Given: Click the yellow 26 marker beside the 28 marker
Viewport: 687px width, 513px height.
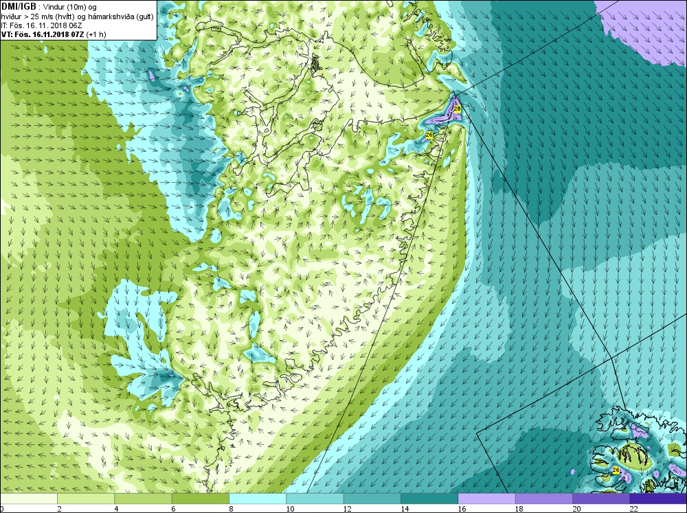Looking at the screenshot, I should click(429, 135).
